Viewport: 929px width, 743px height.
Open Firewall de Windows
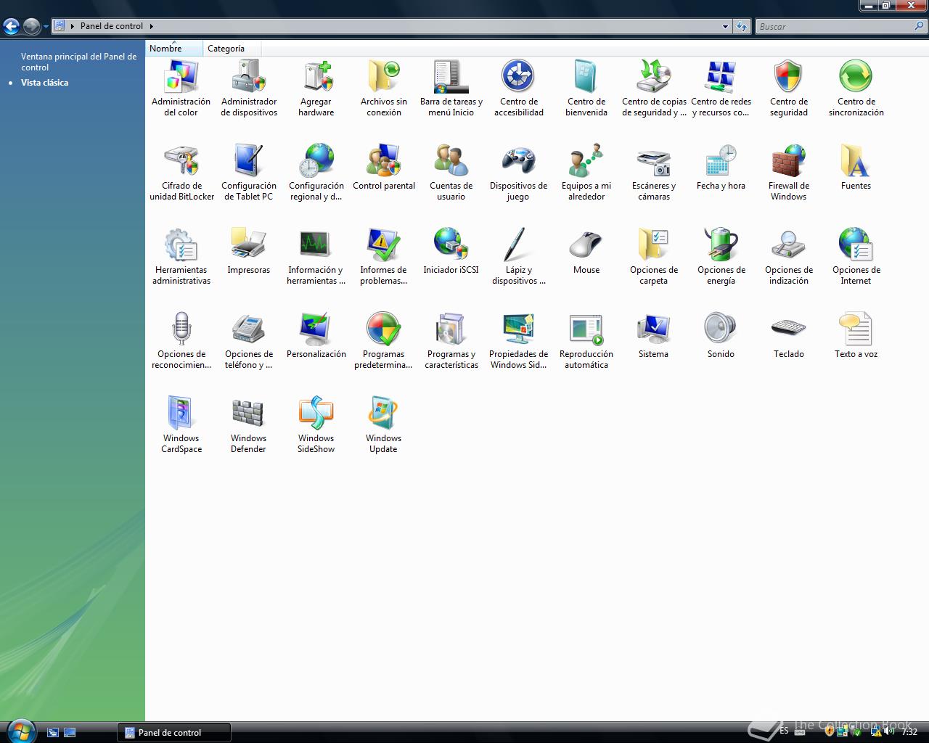(788, 173)
